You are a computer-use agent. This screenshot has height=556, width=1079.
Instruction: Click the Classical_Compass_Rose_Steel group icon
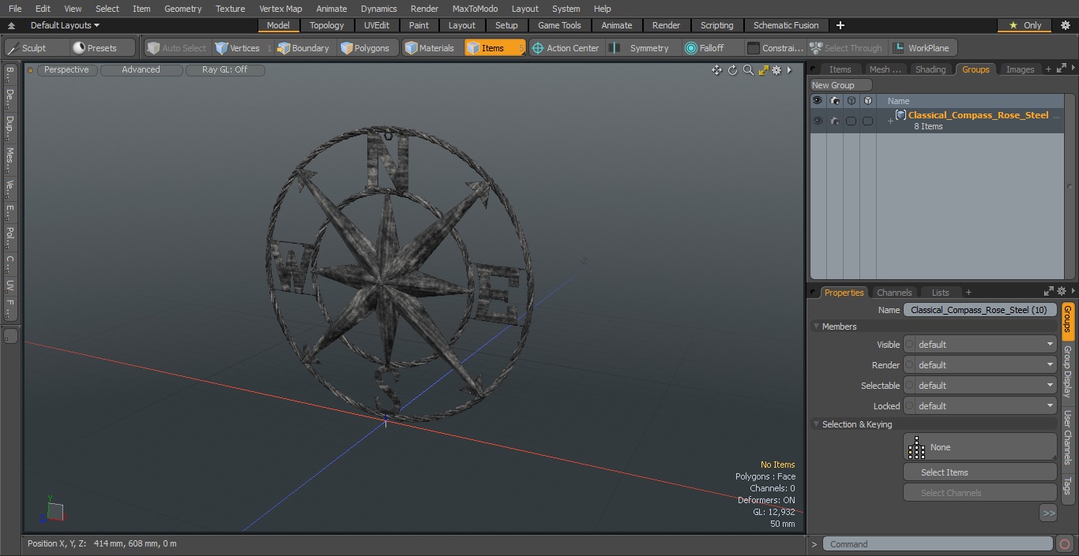900,115
